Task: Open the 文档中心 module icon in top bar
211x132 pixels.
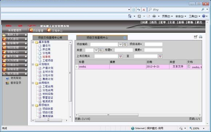Action: (x=49, y=30)
